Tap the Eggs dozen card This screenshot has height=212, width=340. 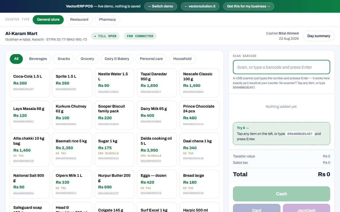(157, 184)
